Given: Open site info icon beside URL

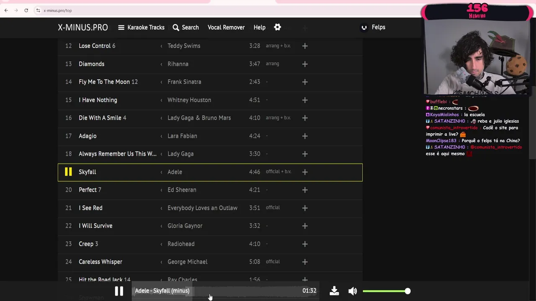Looking at the screenshot, I should [x=38, y=10].
